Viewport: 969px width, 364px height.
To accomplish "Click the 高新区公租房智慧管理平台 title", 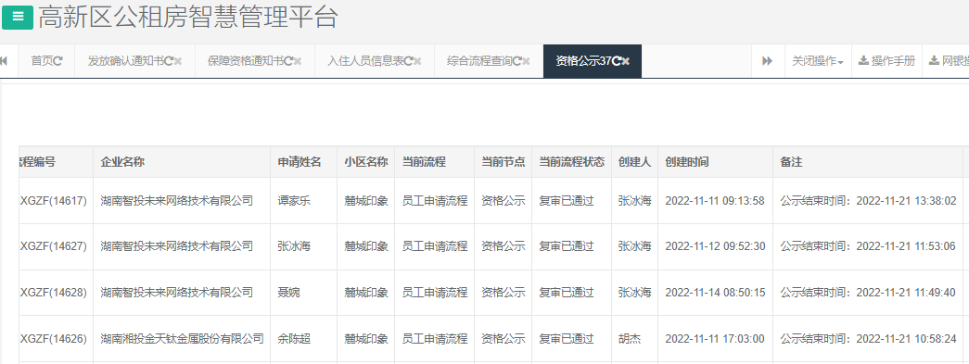I will tap(188, 18).
